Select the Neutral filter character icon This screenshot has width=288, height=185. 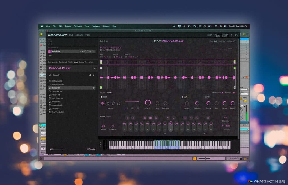coord(103,103)
